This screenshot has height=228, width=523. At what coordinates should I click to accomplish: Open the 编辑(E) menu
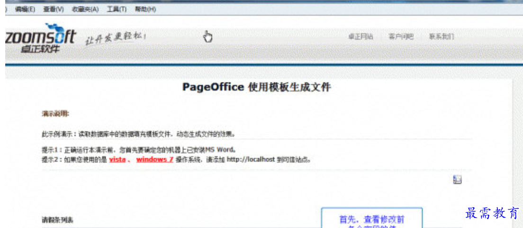[25, 9]
